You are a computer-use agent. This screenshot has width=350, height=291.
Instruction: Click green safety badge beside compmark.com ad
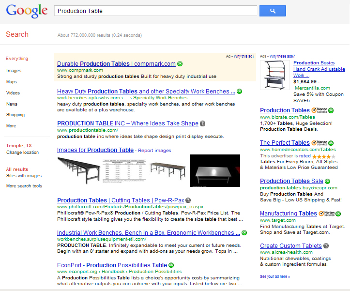click(x=180, y=64)
